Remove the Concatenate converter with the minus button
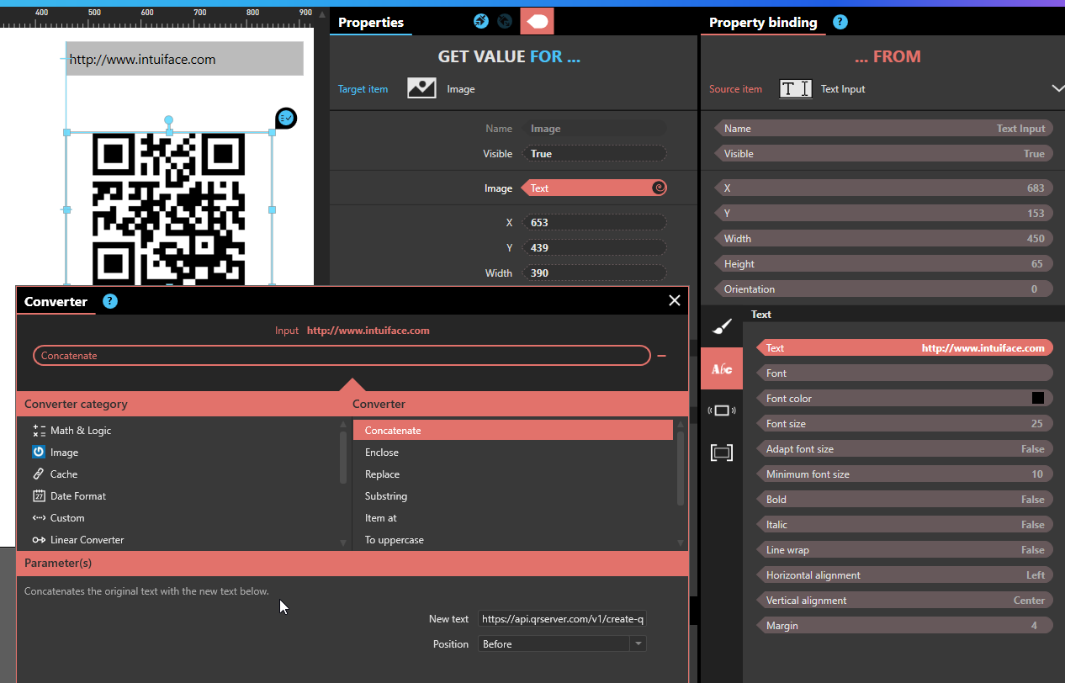Screen dimensions: 1065x683 (x=661, y=355)
